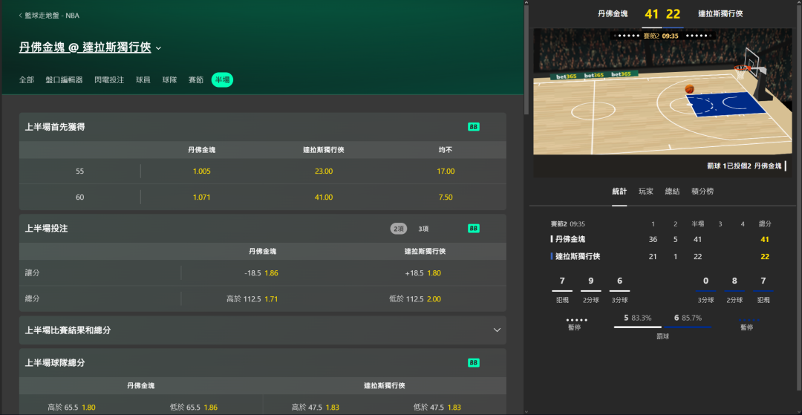Screen dimensions: 802x415
Task: Switch to the 統計 tab
Action: pos(619,192)
